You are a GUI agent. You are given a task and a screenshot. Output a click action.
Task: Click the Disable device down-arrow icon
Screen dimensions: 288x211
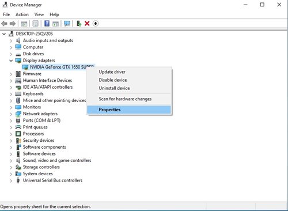point(96,24)
